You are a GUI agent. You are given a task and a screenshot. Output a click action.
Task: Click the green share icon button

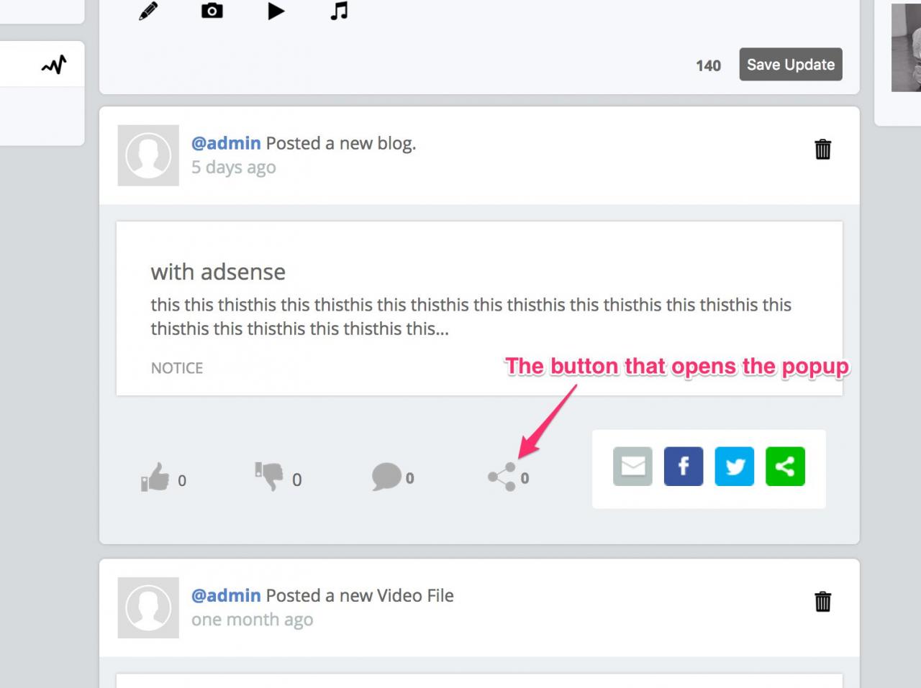coord(785,467)
